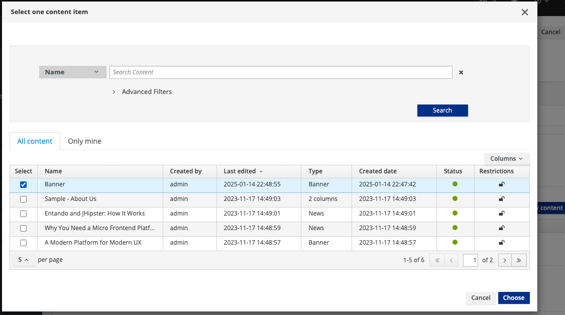Image resolution: width=565 pixels, height=315 pixels.
Task: Go to the previous page arrow
Action: click(x=451, y=260)
